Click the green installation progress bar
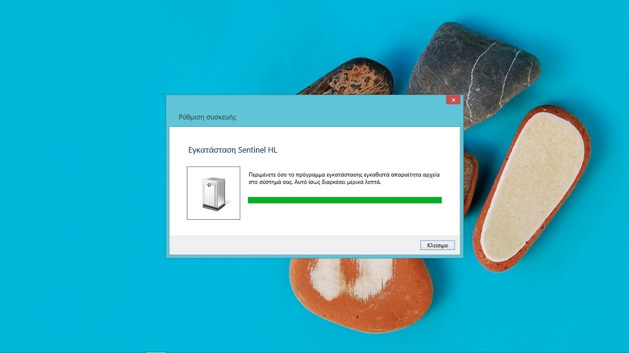Image resolution: width=629 pixels, height=353 pixels. [345, 200]
